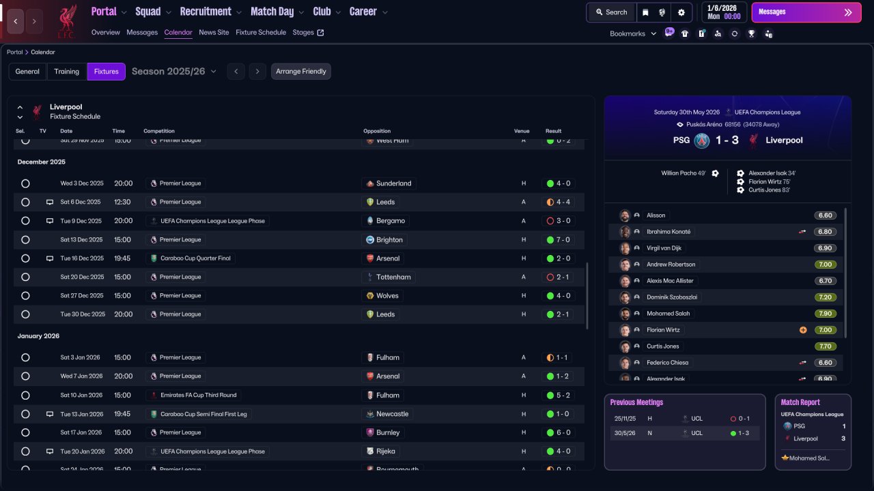Click the Arsenal badge in Carabao Cup row
Screen dimensions: 874x491
[370, 258]
